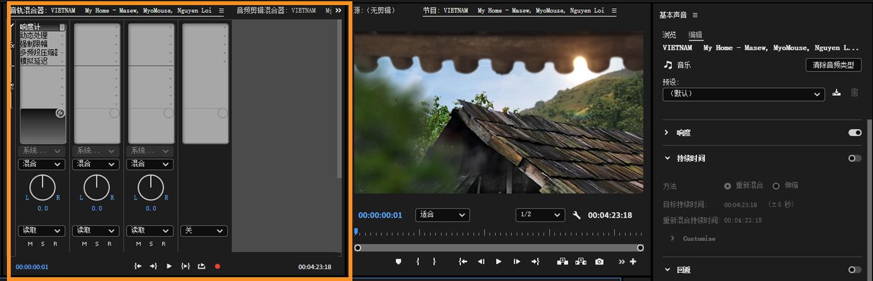Toggle loop playback in Audio Track Mixer

pos(202,266)
